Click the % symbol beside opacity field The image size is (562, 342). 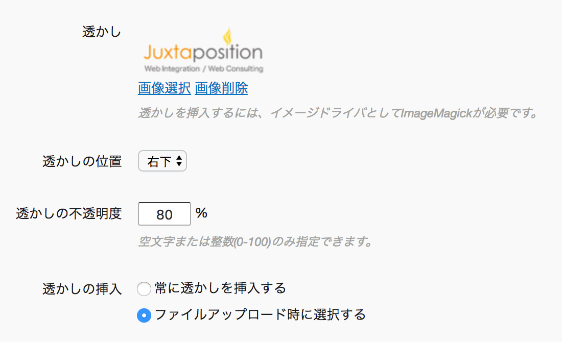[201, 213]
